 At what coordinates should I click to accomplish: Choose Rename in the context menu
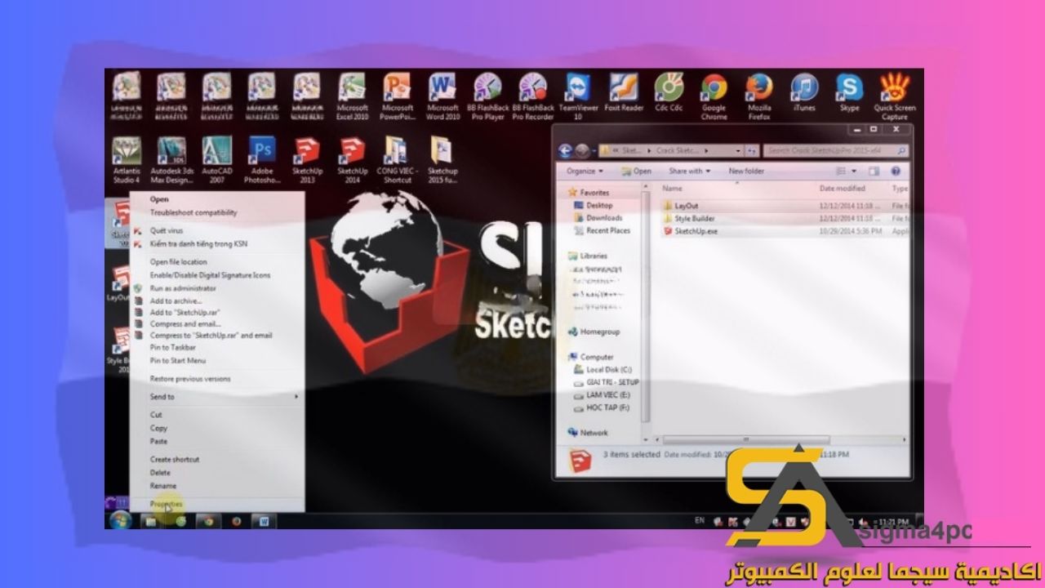162,486
